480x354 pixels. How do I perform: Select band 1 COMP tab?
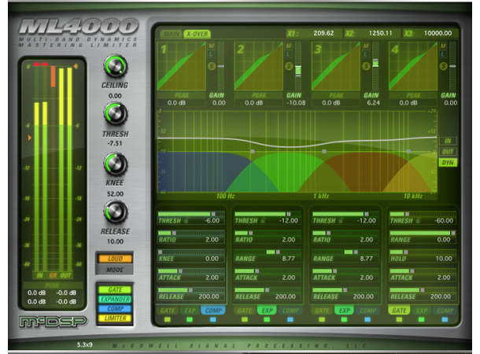point(213,311)
